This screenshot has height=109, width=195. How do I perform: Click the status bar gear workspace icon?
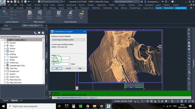point(166,101)
